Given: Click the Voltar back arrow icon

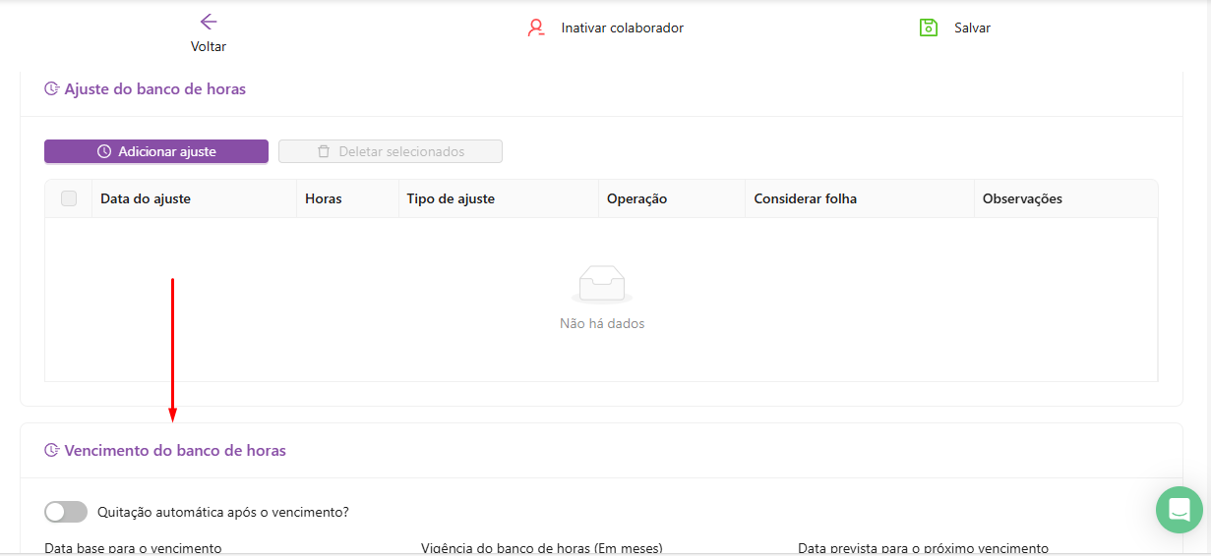Looking at the screenshot, I should coord(208,23).
